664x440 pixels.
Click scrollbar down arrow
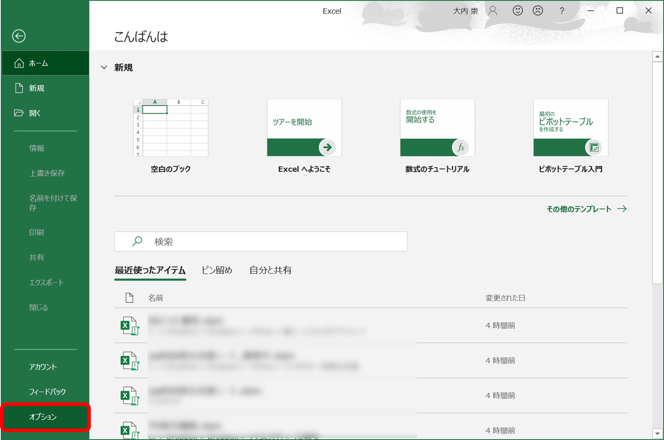657,433
